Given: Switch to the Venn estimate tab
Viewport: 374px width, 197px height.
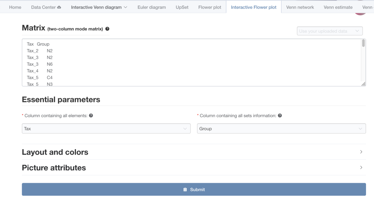Looking at the screenshot, I should [338, 7].
